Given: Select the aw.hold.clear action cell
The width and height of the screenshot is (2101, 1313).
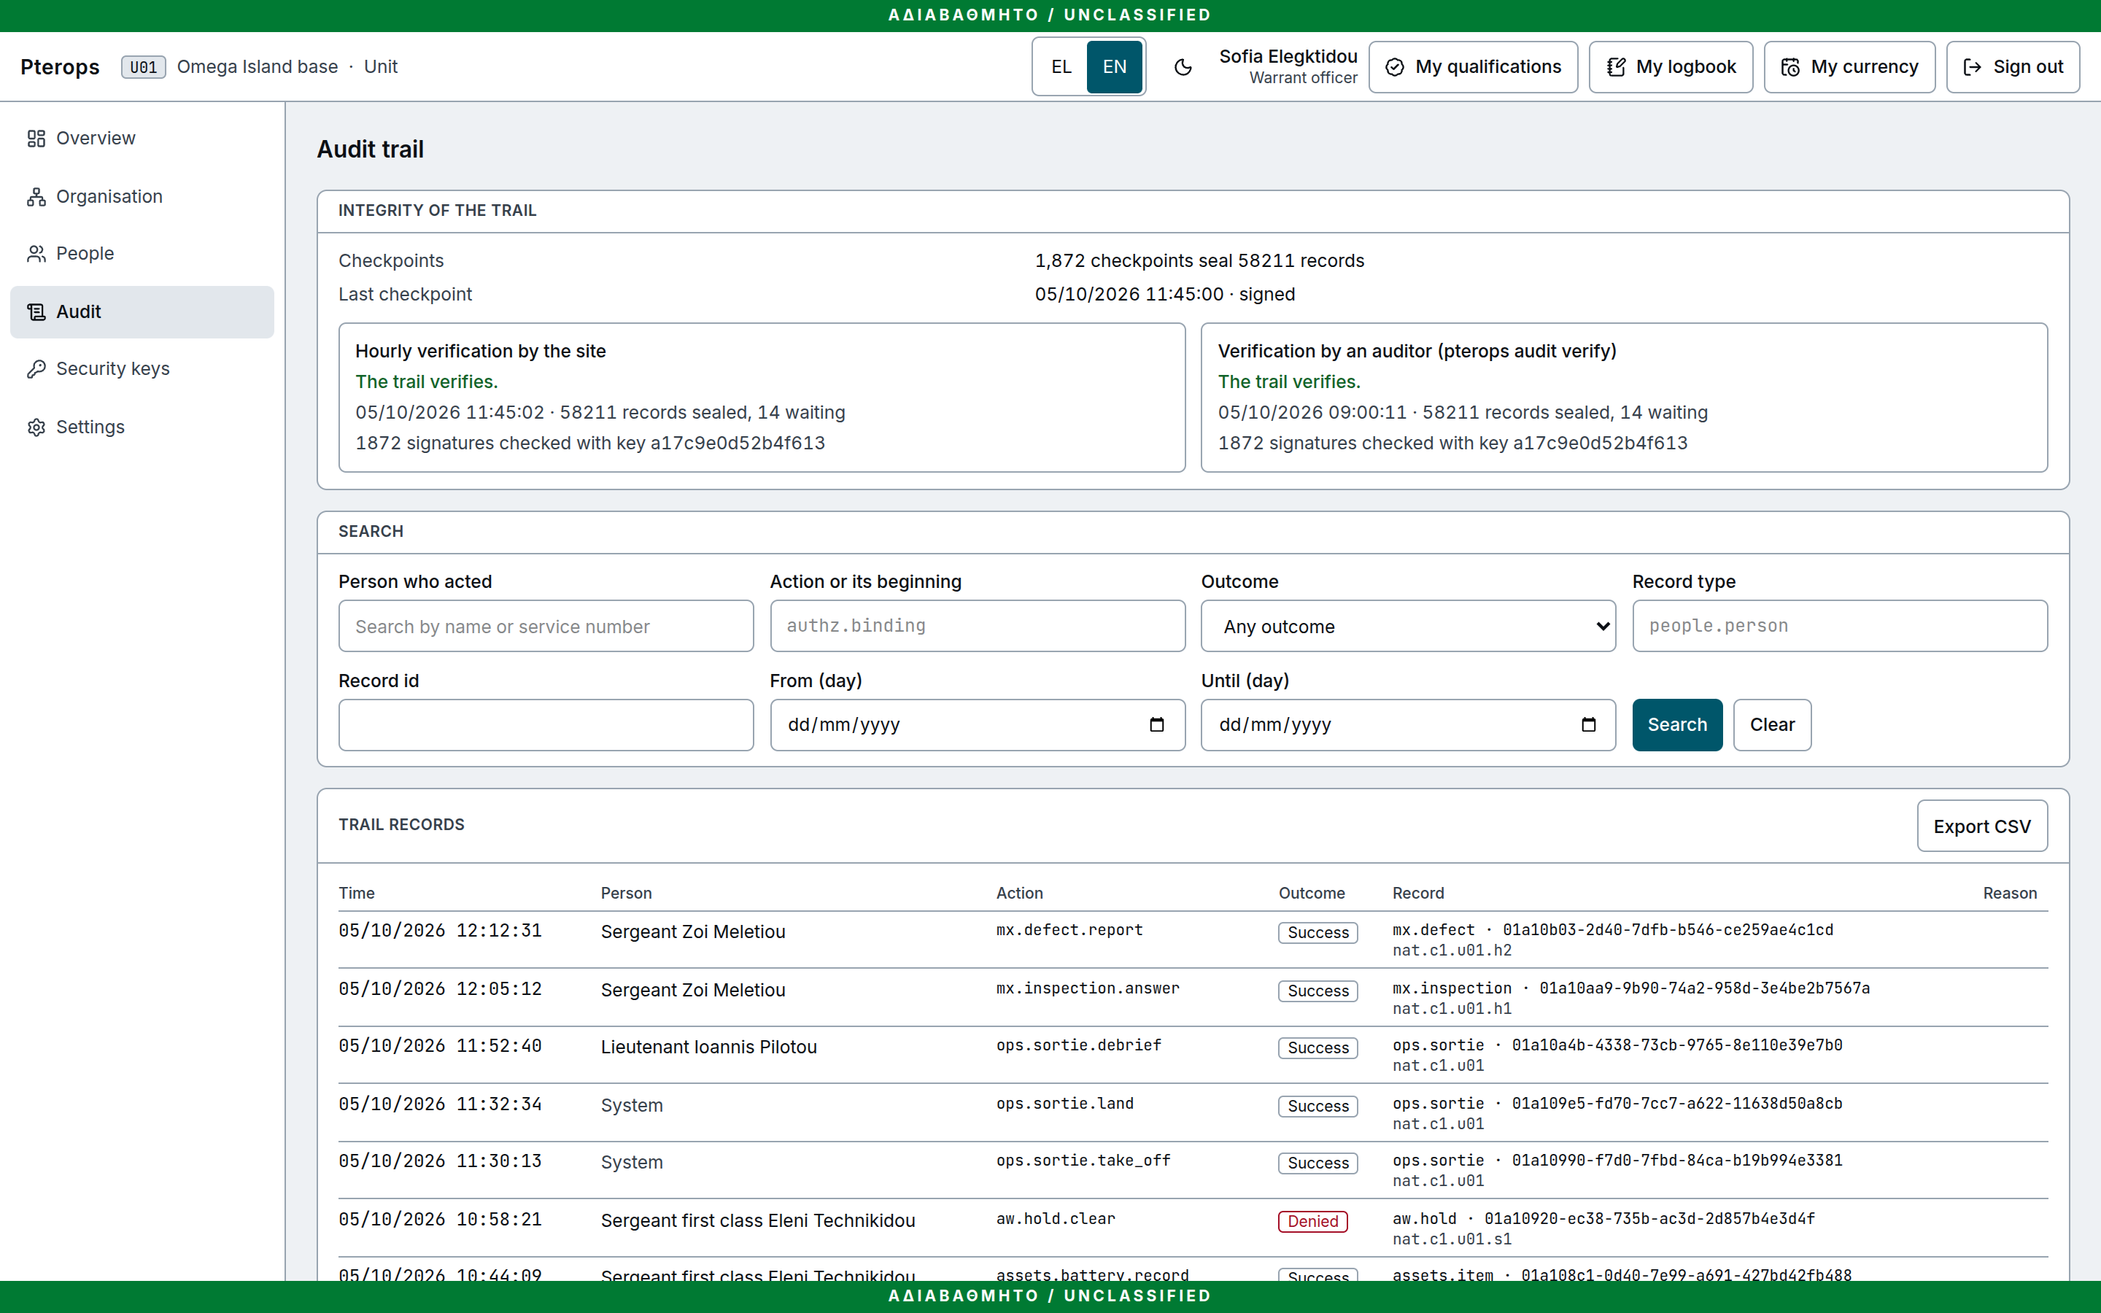Looking at the screenshot, I should coord(1056,1219).
